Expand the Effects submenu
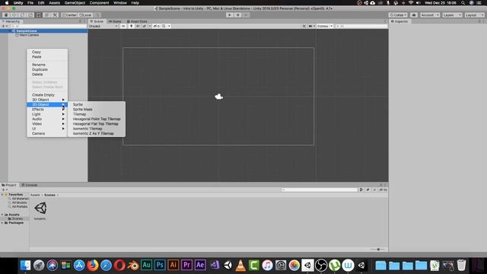487x274 pixels. tap(47, 110)
